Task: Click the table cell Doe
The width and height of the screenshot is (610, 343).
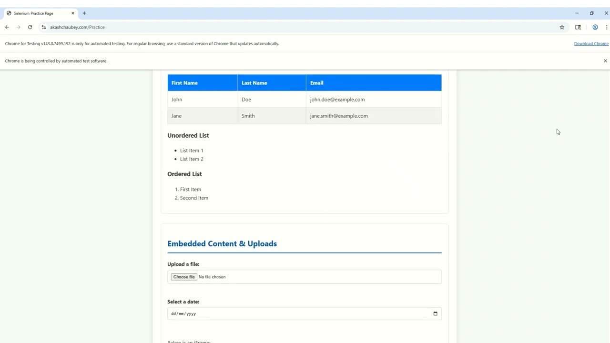Action: 272,100
